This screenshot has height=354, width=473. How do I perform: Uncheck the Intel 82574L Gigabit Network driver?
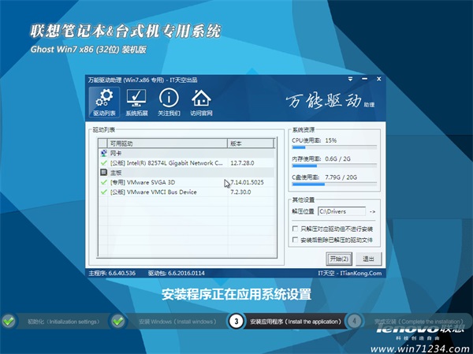(103, 162)
